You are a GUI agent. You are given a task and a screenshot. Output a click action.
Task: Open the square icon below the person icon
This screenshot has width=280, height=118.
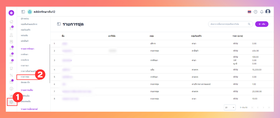[11, 42]
